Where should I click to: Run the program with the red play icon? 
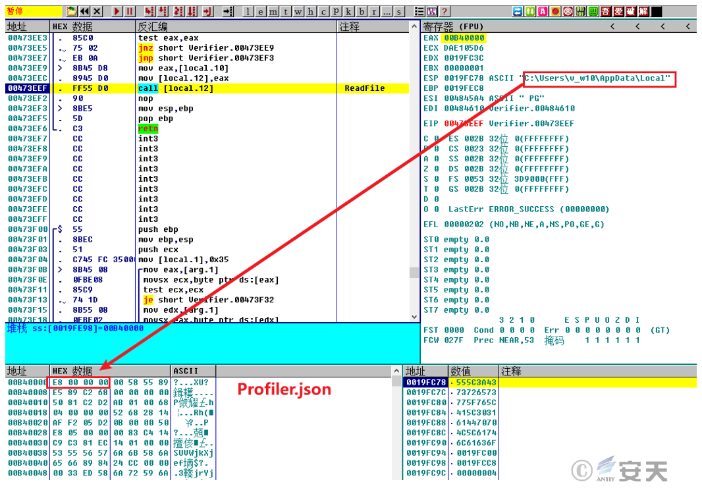tap(117, 11)
